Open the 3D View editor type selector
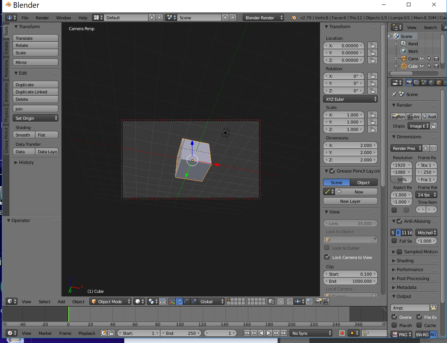 click(x=12, y=301)
